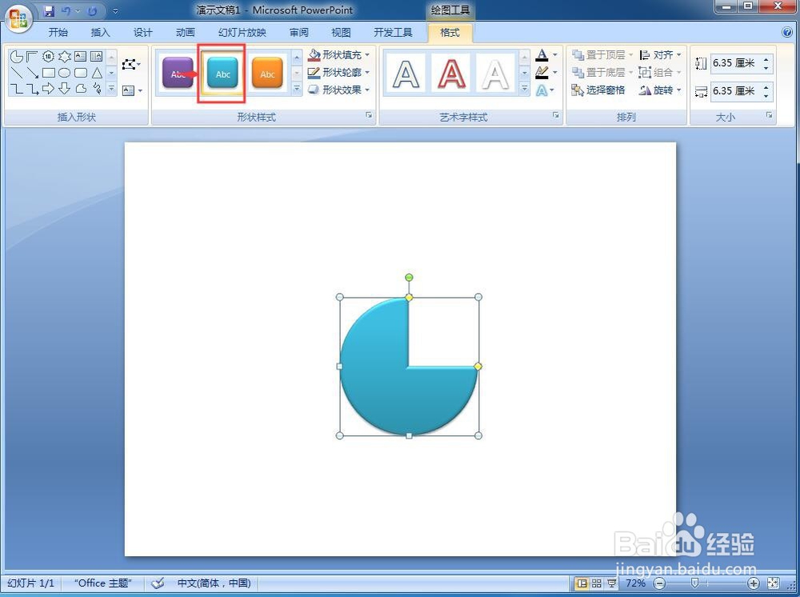Redo the last action
The height and width of the screenshot is (597, 800).
(x=92, y=10)
